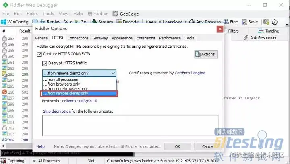Click the timer clock toolbar icon

[275, 22]
